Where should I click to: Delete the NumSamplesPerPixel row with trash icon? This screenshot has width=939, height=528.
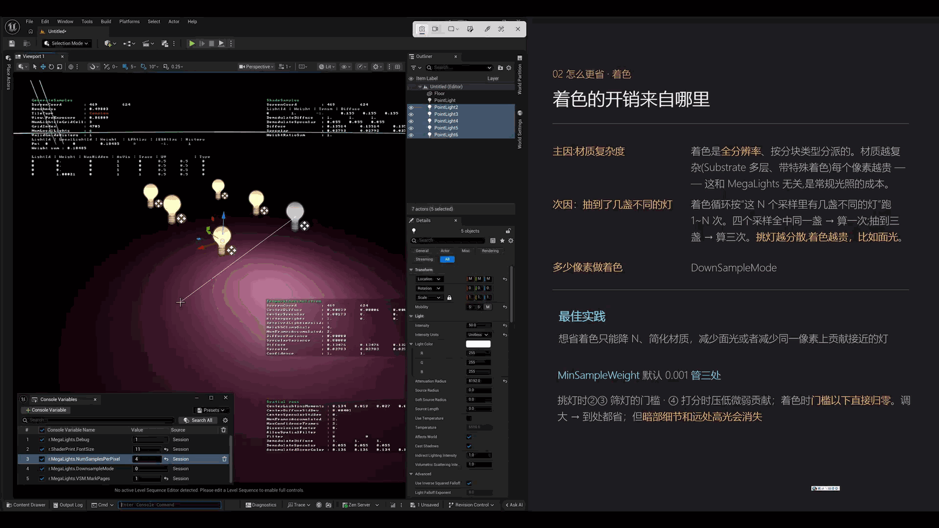pyautogui.click(x=224, y=459)
